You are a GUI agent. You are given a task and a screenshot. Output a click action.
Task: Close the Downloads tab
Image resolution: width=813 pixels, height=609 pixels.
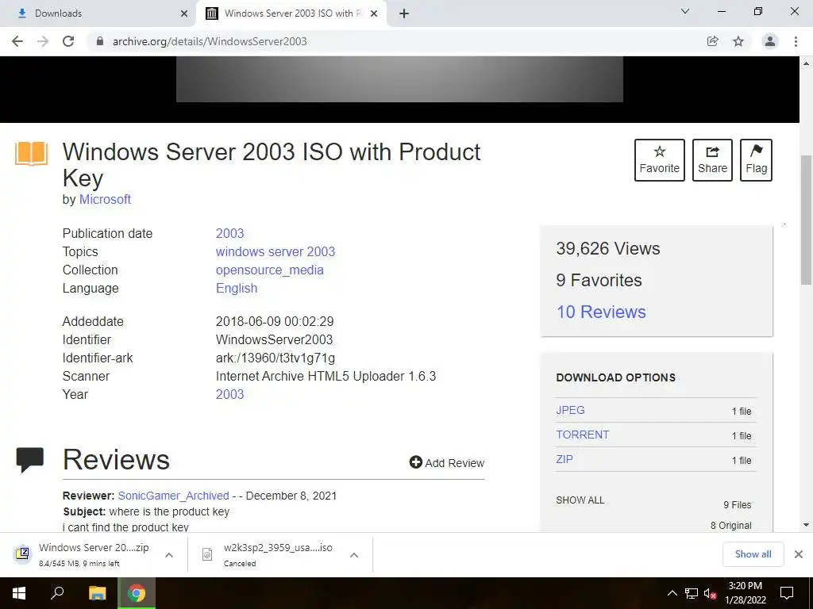click(x=184, y=13)
